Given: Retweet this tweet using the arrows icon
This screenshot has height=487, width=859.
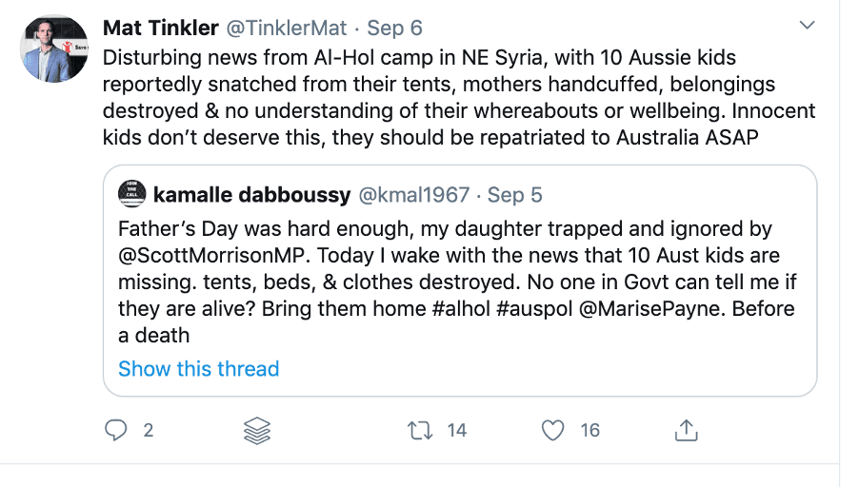Looking at the screenshot, I should pos(420,431).
